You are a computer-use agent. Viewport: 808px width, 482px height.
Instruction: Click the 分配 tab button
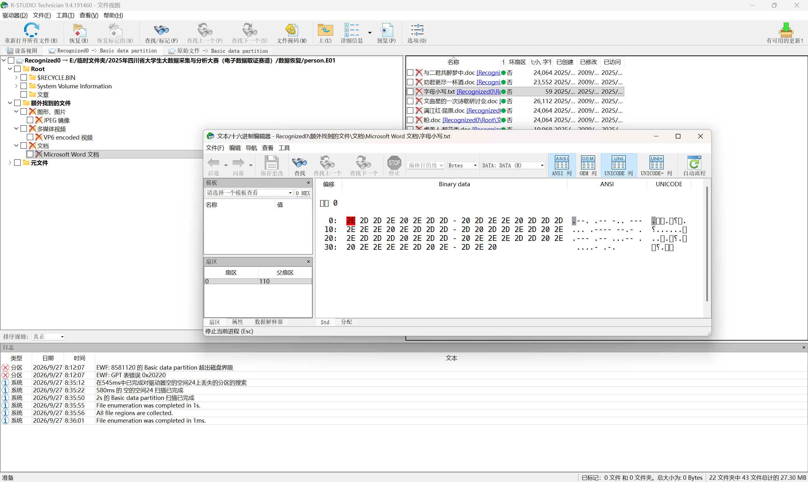(x=346, y=322)
